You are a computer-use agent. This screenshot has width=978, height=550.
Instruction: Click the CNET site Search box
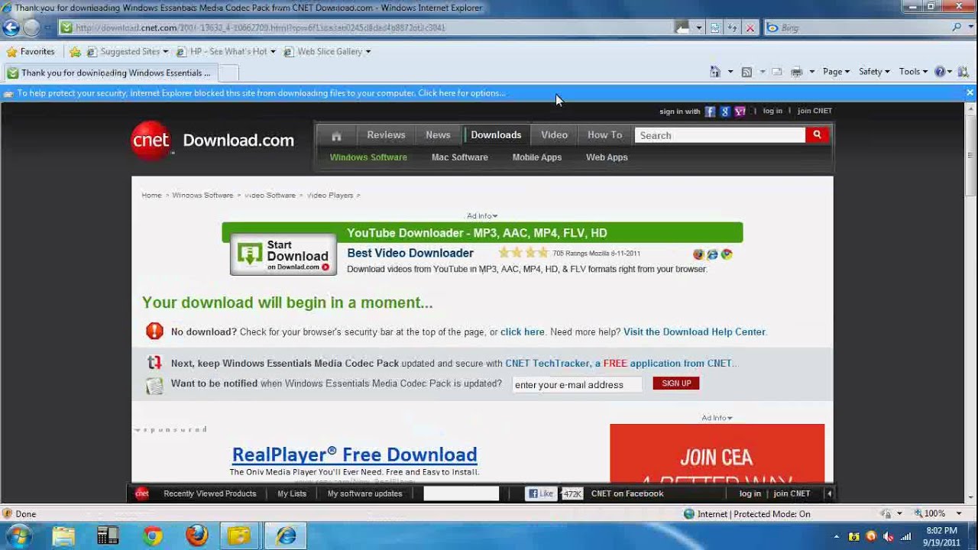(x=720, y=135)
